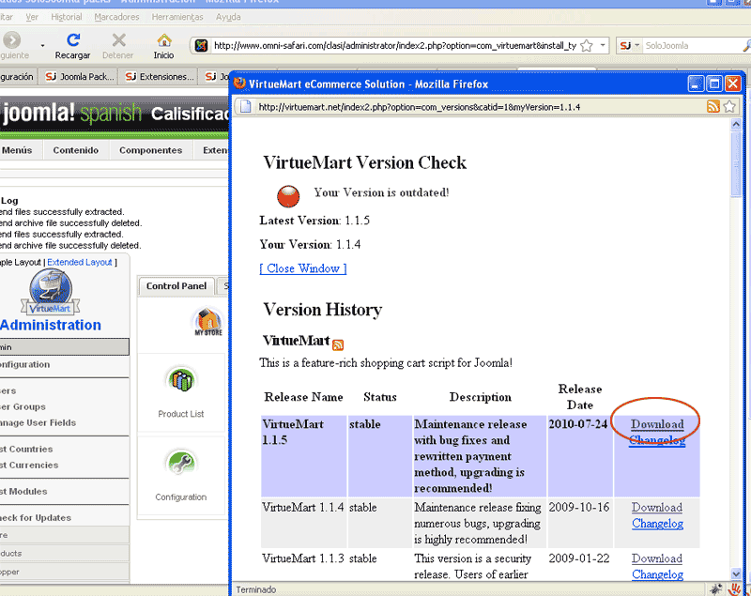The height and width of the screenshot is (596, 751).
Task: Expand the main URL bar history dropdown
Action: [603, 45]
